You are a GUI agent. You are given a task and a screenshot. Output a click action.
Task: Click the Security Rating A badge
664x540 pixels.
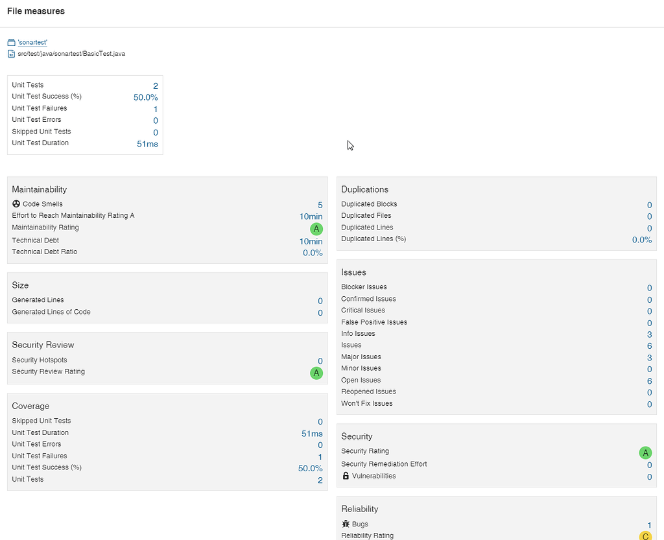pyautogui.click(x=645, y=452)
